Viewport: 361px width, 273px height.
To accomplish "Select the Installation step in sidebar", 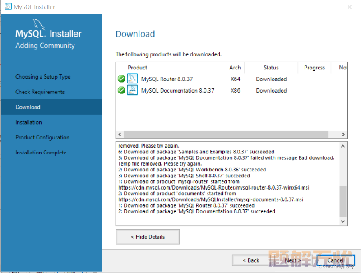I will click(28, 122).
